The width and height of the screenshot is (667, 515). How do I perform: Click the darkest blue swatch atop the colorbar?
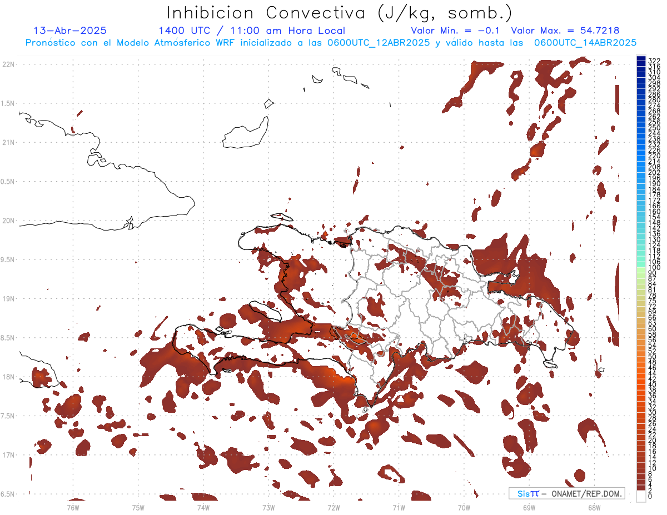(x=641, y=58)
